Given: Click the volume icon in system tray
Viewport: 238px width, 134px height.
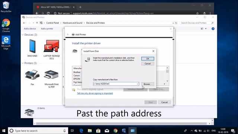Looking at the screenshot, I should coord(208,131).
